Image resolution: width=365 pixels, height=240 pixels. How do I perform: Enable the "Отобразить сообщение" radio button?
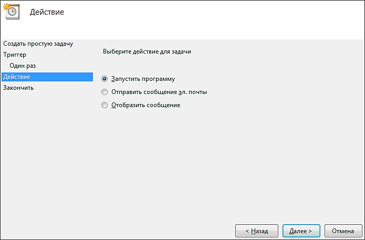pyautogui.click(x=105, y=105)
